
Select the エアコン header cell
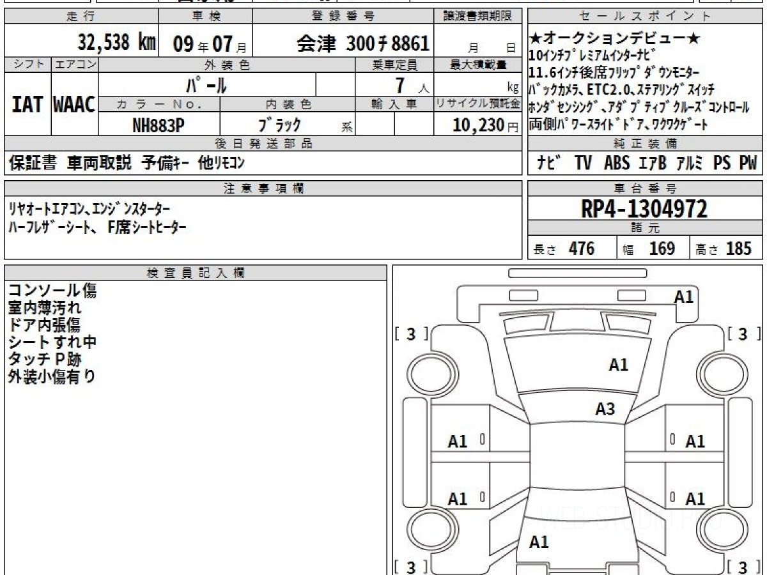point(75,65)
